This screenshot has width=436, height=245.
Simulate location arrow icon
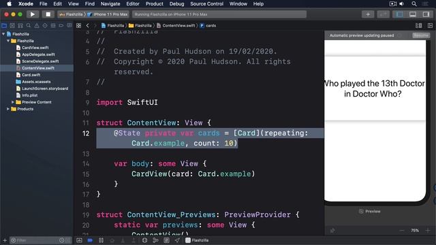[177, 240]
